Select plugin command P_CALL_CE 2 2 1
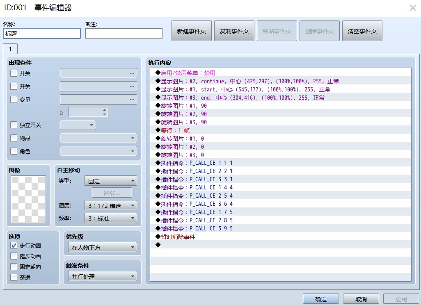421x305 pixels. [281, 171]
